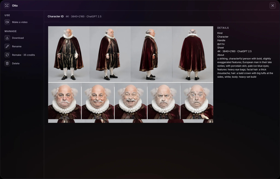Open the surprised wide-eyed face portrait

tap(197, 101)
